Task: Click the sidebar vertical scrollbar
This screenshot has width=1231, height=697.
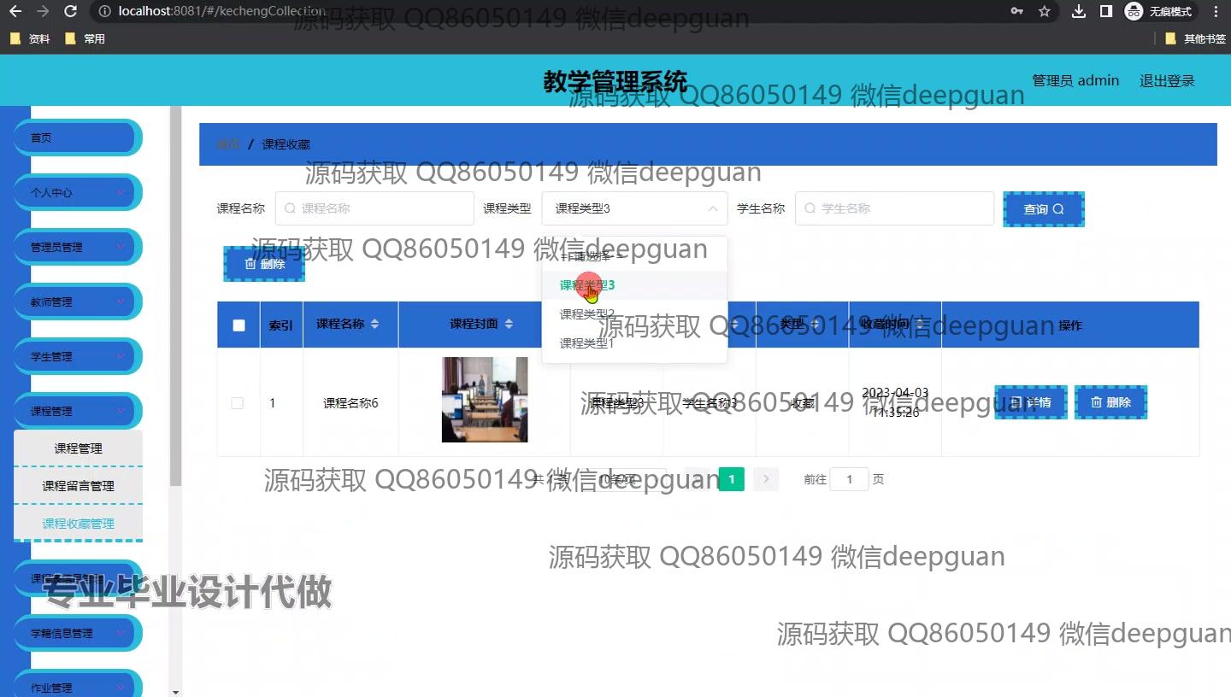Action: coord(176,297)
